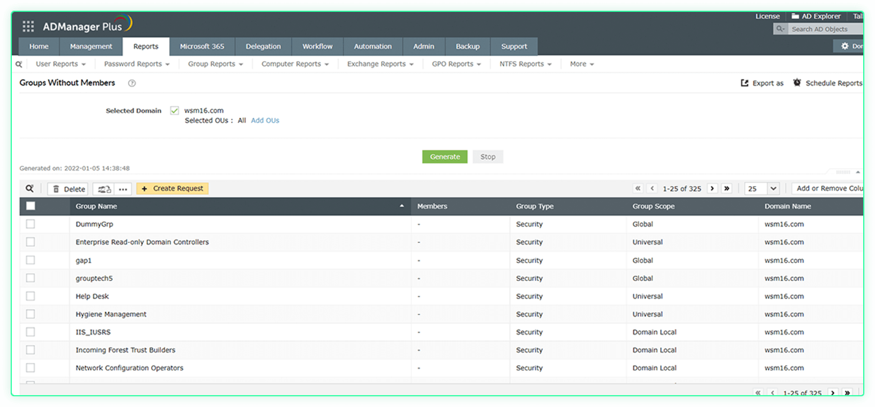
Task: Open the Search AD Objects magnifier dropdown
Action: tap(781, 29)
